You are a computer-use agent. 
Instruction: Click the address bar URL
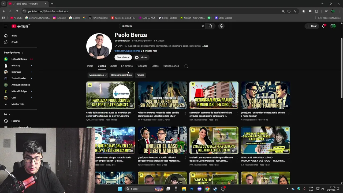point(48,11)
